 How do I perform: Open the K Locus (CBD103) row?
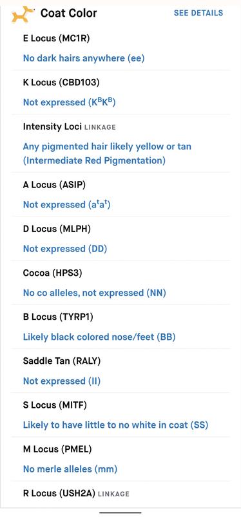(120, 92)
